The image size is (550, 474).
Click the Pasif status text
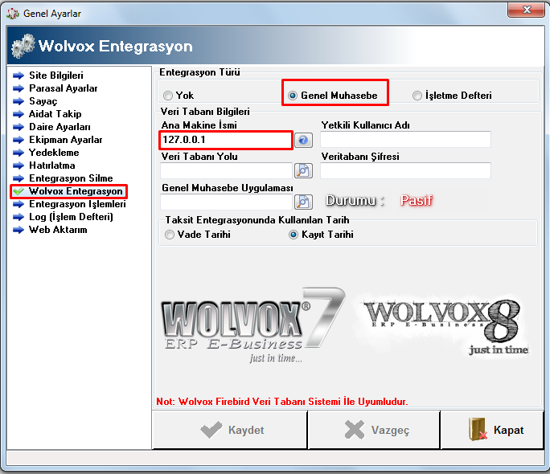click(x=416, y=200)
